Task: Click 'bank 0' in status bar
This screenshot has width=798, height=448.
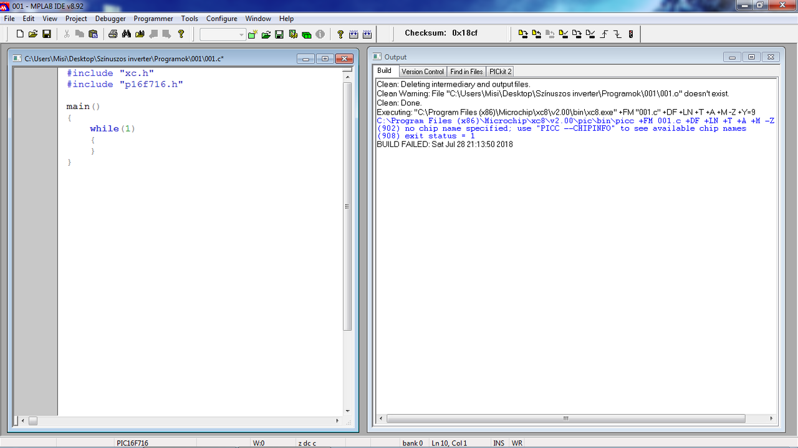Action: [x=412, y=443]
